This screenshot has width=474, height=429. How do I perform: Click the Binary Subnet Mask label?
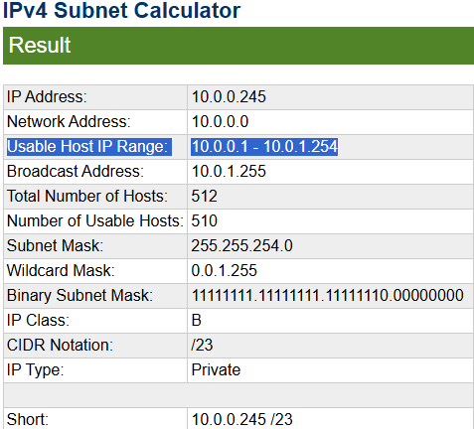(x=79, y=296)
